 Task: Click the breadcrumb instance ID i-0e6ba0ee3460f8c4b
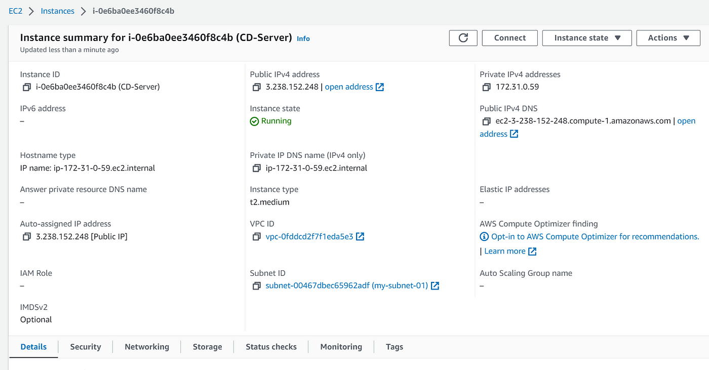(134, 11)
